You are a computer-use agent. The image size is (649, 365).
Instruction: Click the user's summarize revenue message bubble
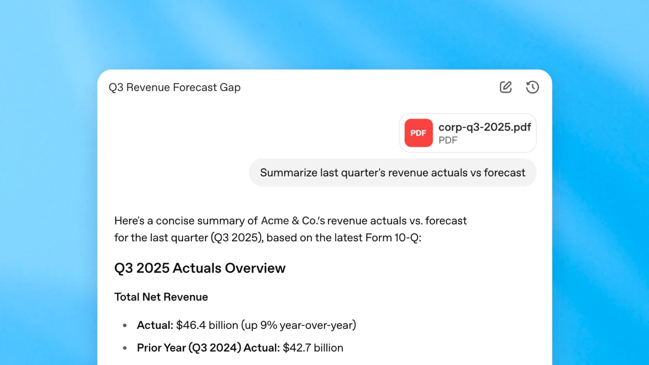tap(393, 172)
